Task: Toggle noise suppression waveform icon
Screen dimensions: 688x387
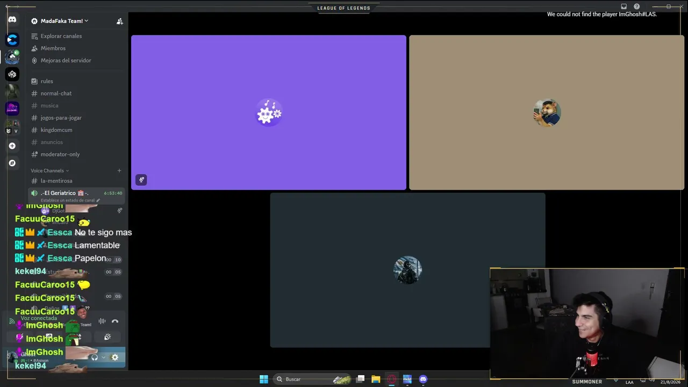Action: 102,321
